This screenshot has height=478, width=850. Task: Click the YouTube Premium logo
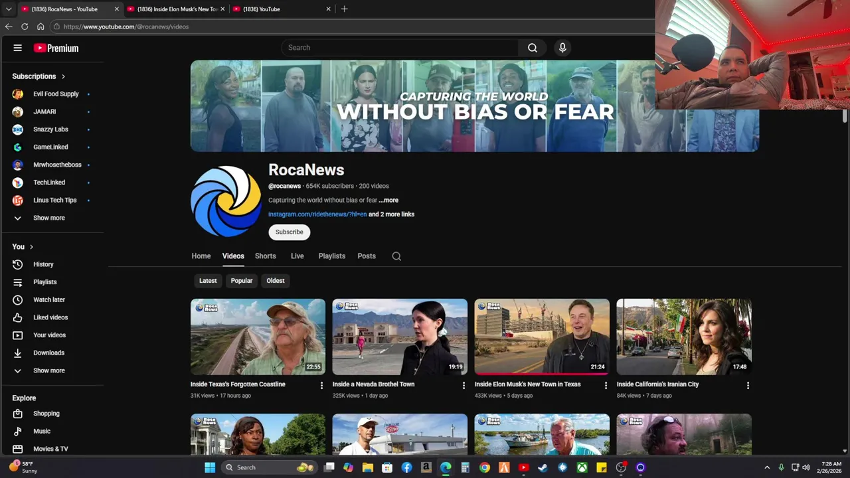click(x=56, y=48)
